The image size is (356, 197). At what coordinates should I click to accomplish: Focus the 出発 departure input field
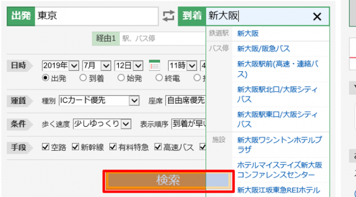[x=97, y=16]
